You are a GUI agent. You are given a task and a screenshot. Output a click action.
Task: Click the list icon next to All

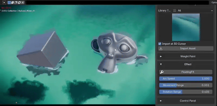coord(175,11)
